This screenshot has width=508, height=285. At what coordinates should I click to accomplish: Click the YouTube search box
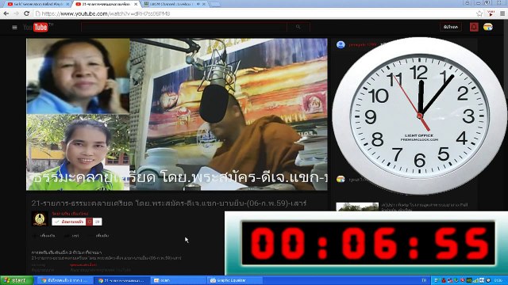(x=184, y=27)
